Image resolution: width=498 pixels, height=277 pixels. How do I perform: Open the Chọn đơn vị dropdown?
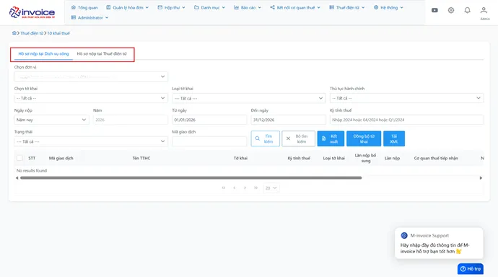point(91,76)
